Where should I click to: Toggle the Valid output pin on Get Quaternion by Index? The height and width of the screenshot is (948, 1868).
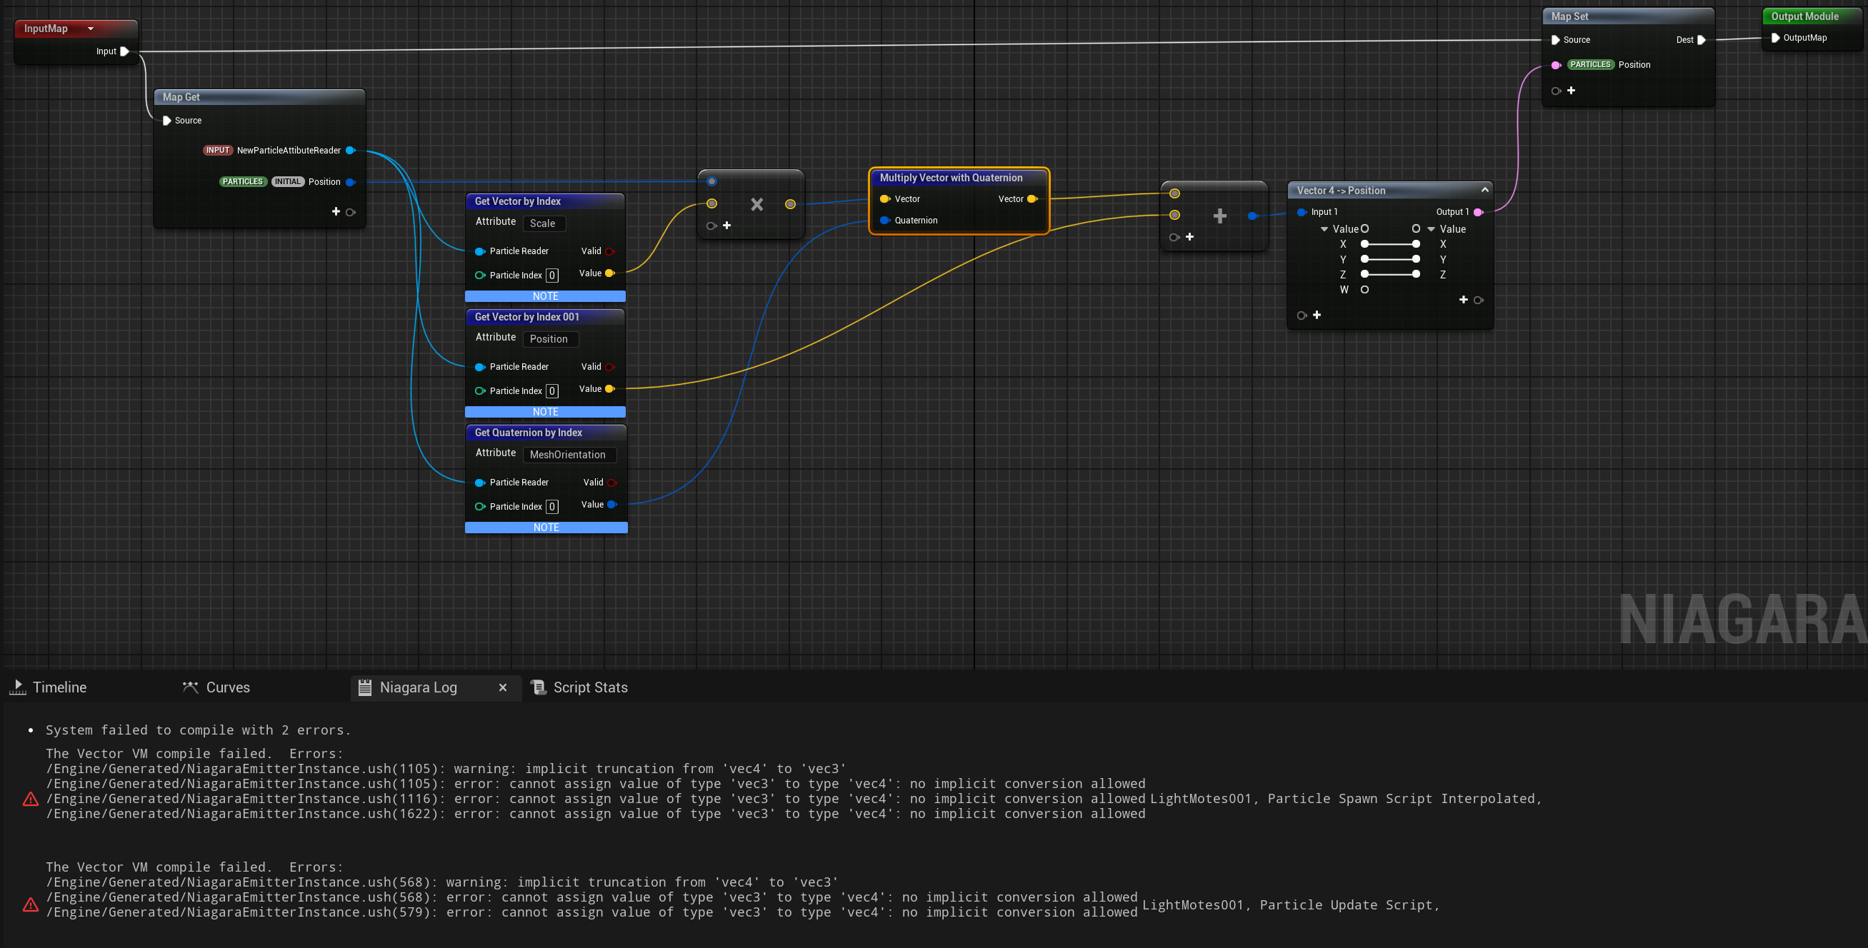tap(611, 482)
